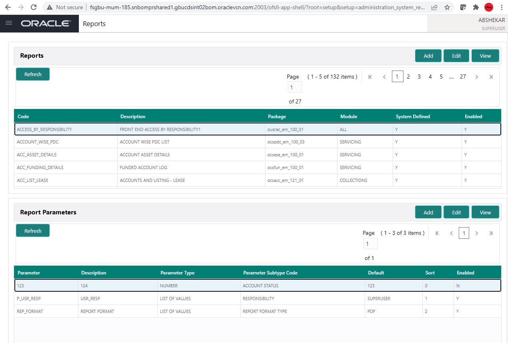Image resolution: width=508 pixels, height=343 pixels.
Task: Click Parameter Type column header
Action: [177, 273]
